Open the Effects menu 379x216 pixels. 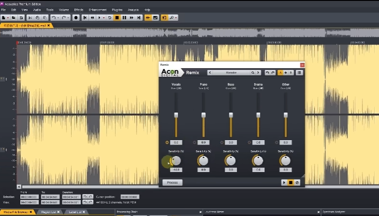[x=78, y=10]
